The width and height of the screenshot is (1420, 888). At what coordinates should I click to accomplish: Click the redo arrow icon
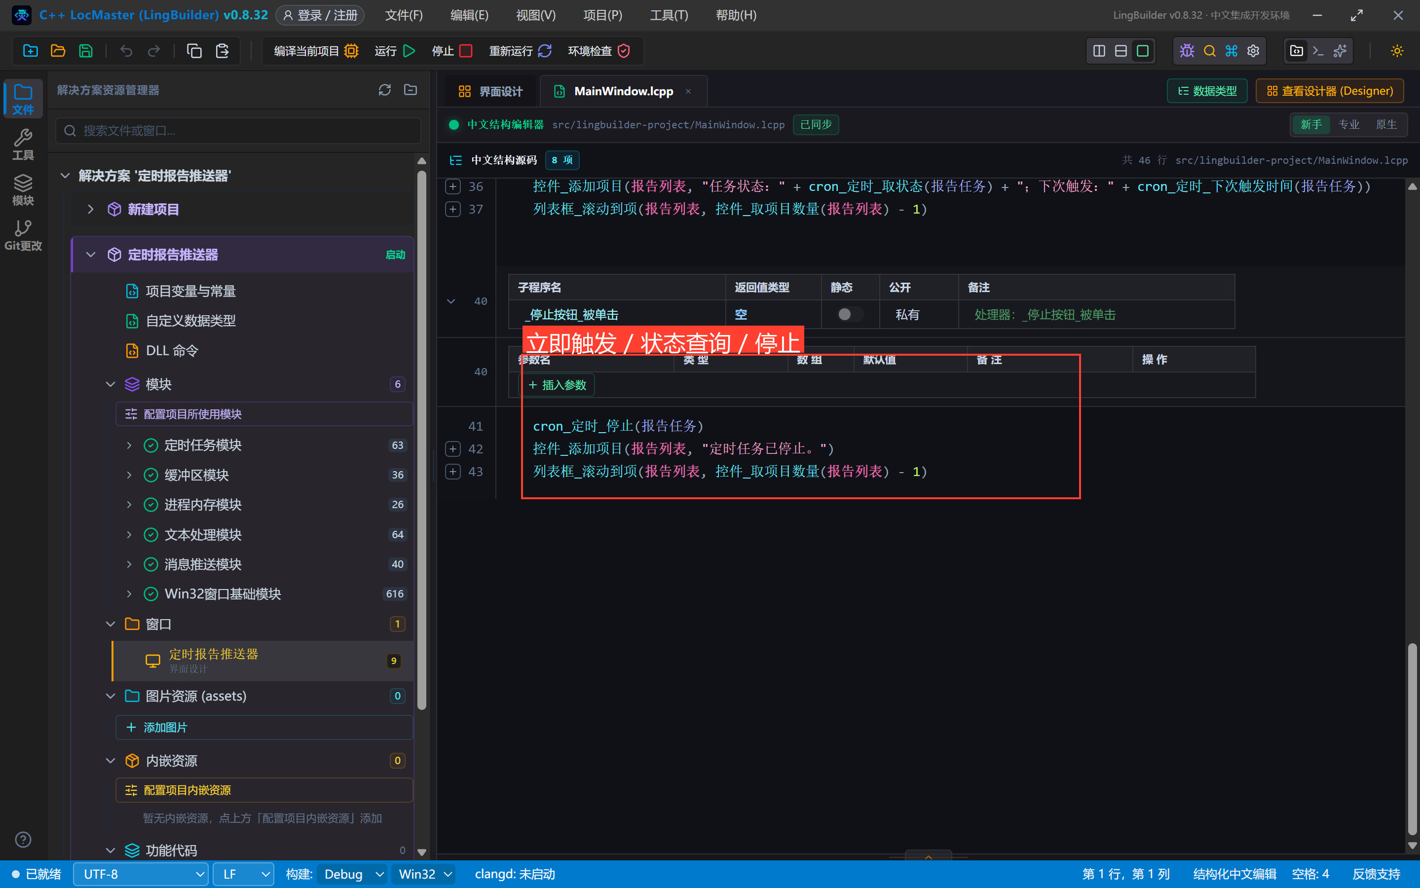154,51
